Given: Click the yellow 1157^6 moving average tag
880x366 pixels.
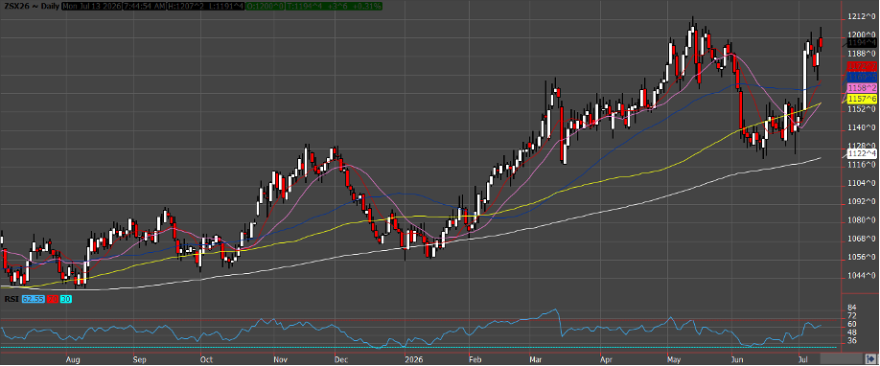Looking at the screenshot, I should click(x=862, y=99).
